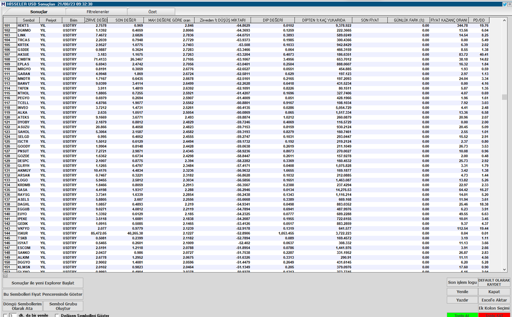
Task: Sort by the Sembol column header
Action: pyautogui.click(x=28, y=20)
